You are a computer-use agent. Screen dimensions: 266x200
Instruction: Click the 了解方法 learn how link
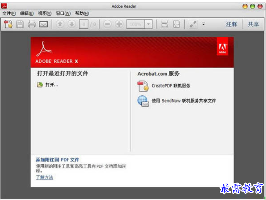(x=44, y=177)
